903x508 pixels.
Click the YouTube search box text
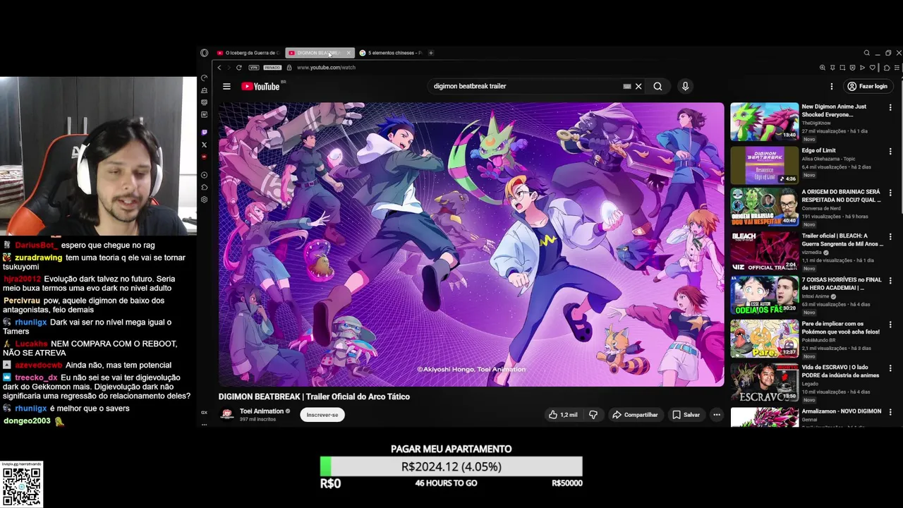coord(470,86)
